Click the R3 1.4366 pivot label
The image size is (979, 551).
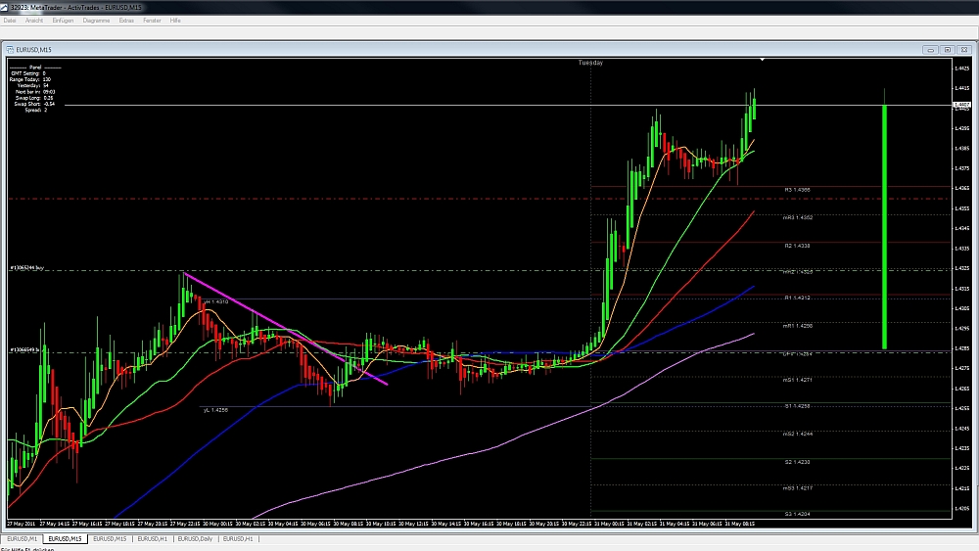797,190
